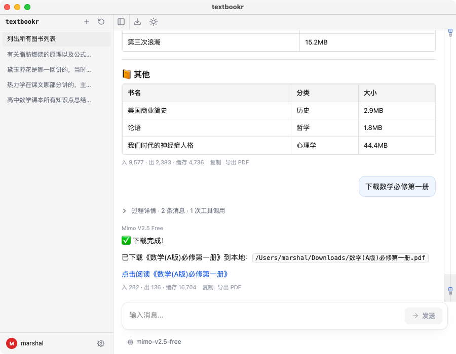
Task: Click the mimo-v2.5-free model icon
Action: tap(130, 342)
